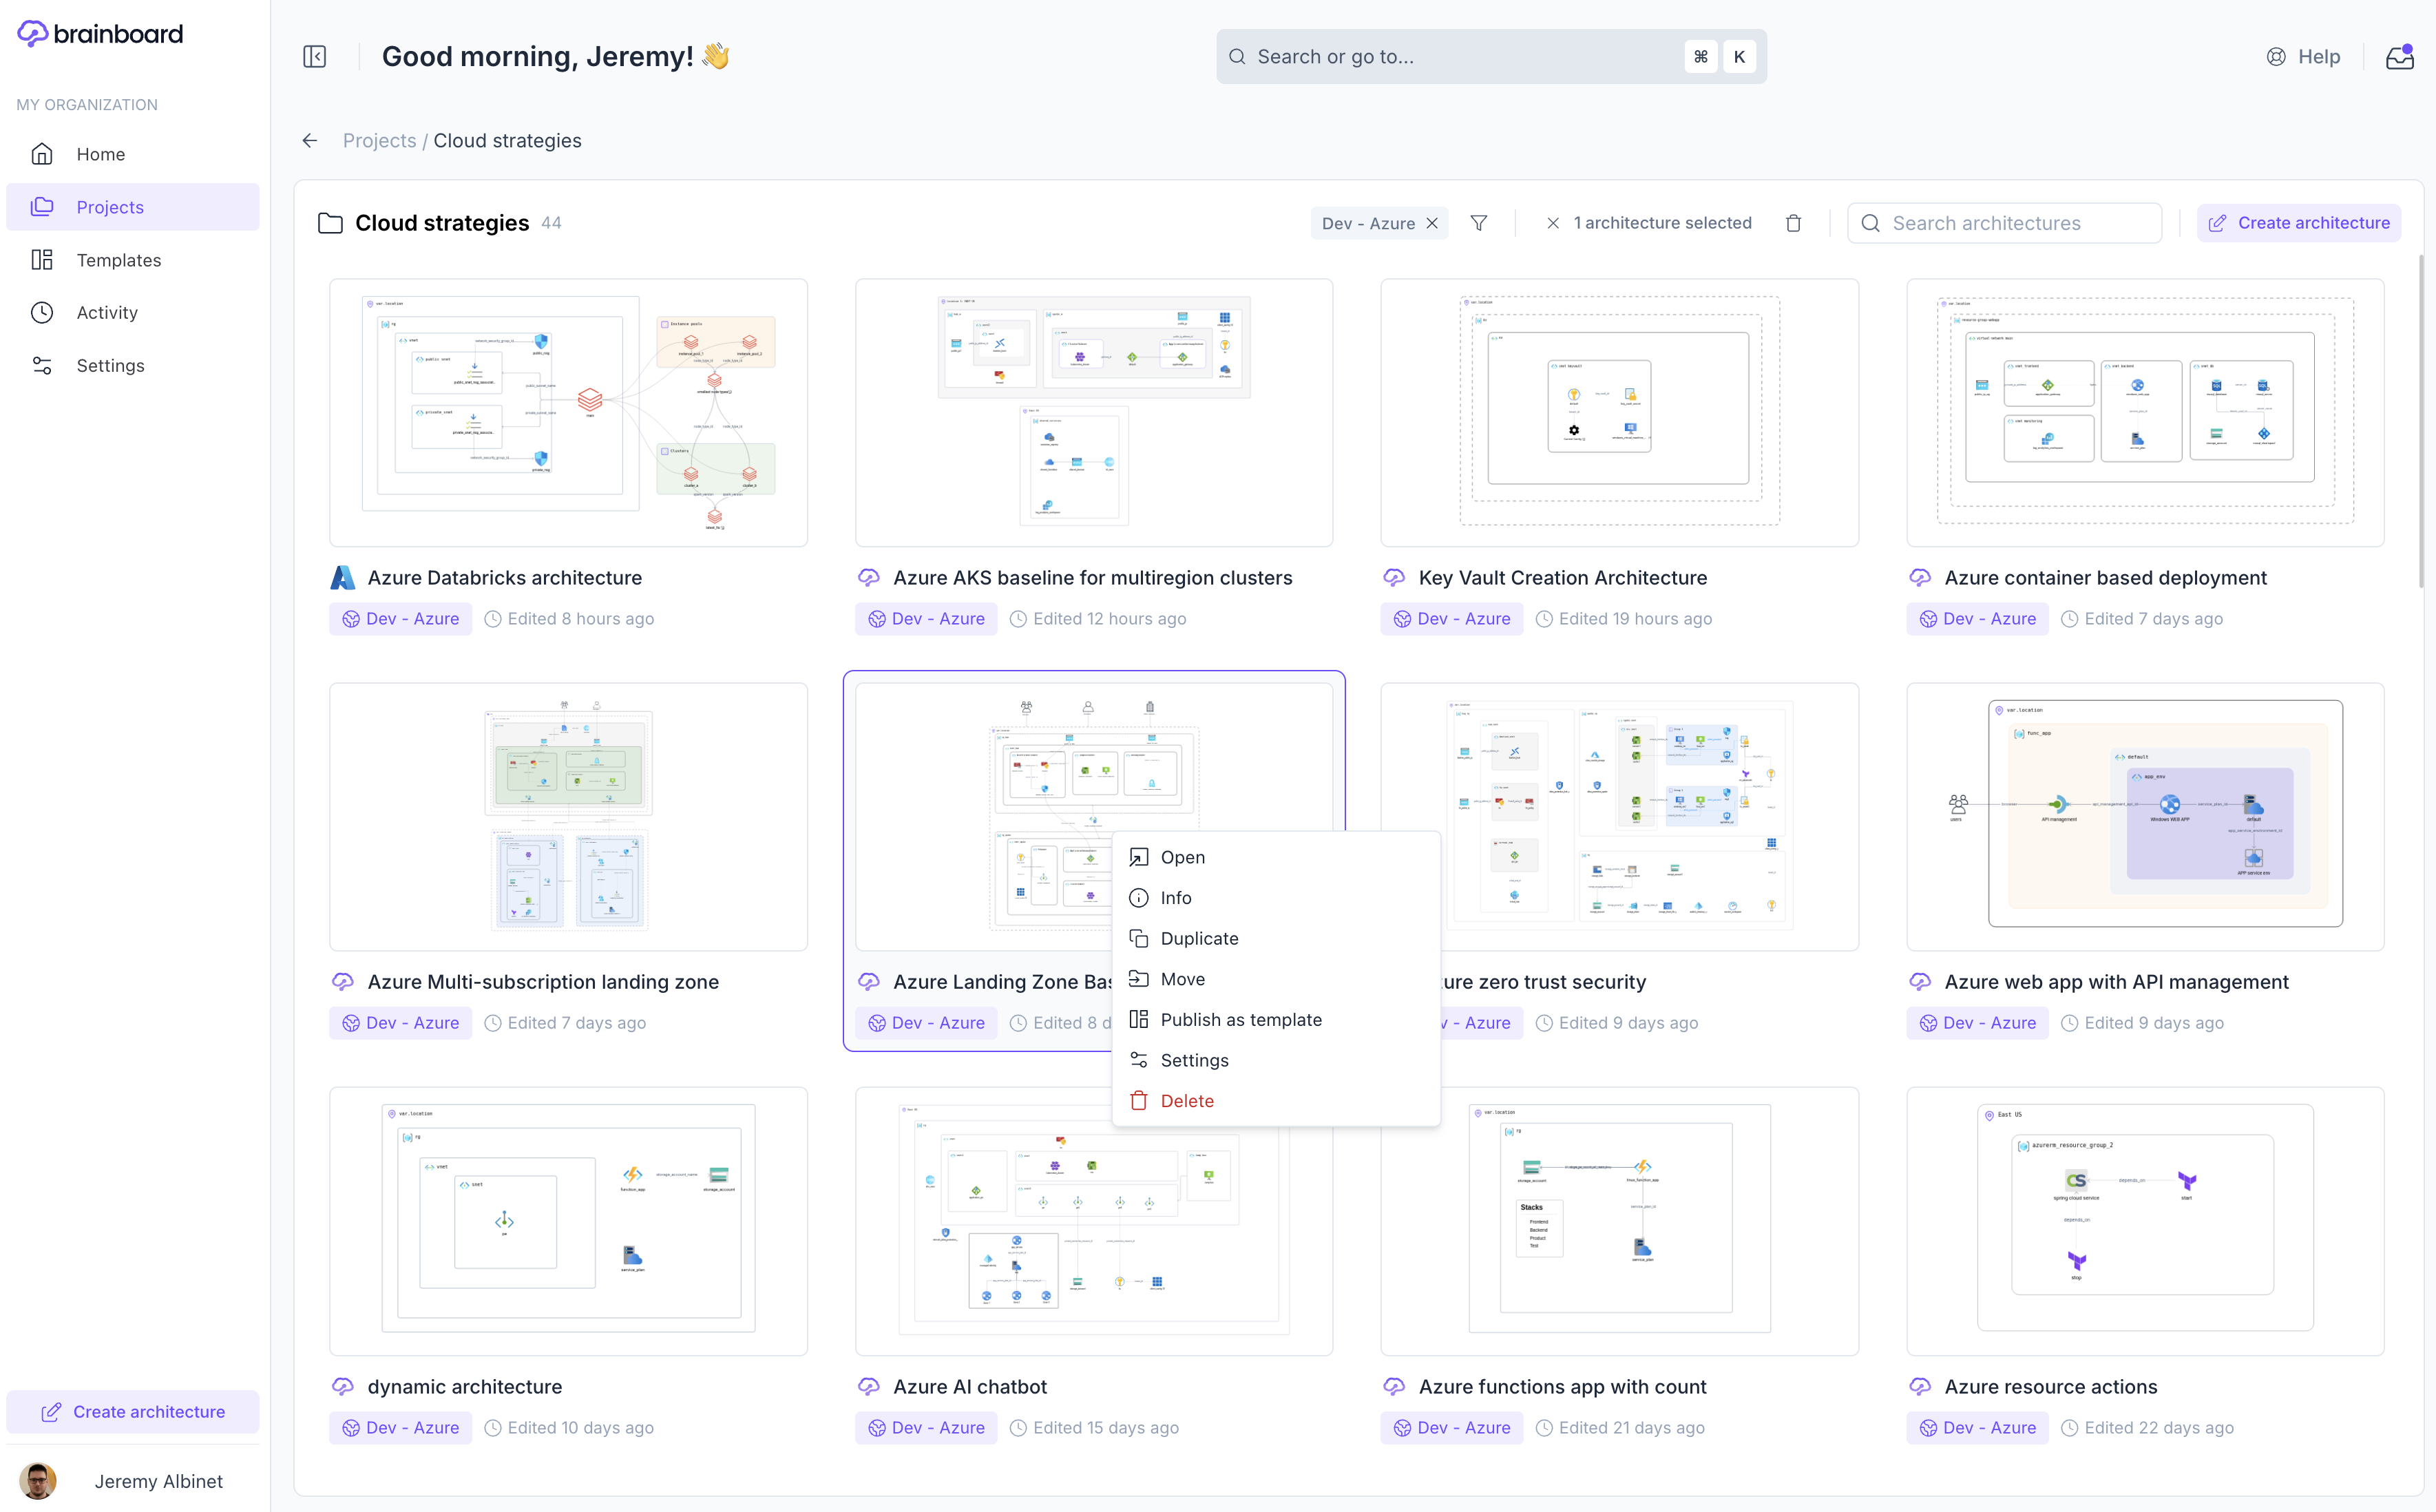Open Templates in the sidebar
Viewport: 2436px width, 1512px height.
[118, 260]
